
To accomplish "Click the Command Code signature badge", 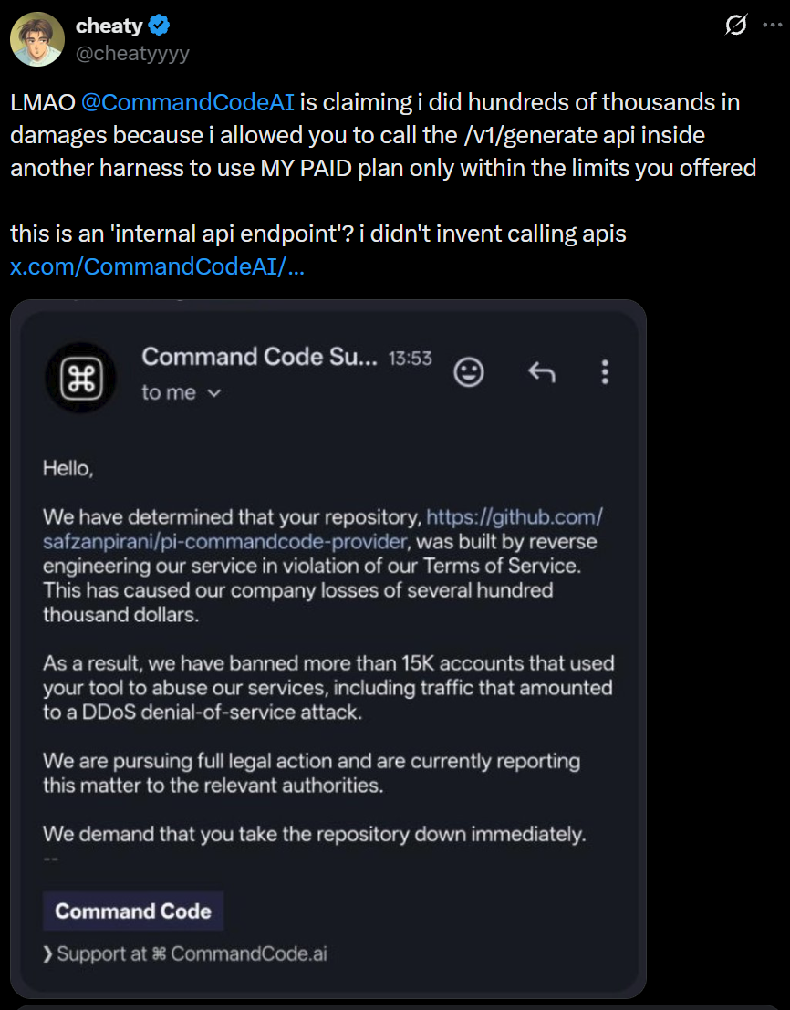I will pyautogui.click(x=133, y=911).
